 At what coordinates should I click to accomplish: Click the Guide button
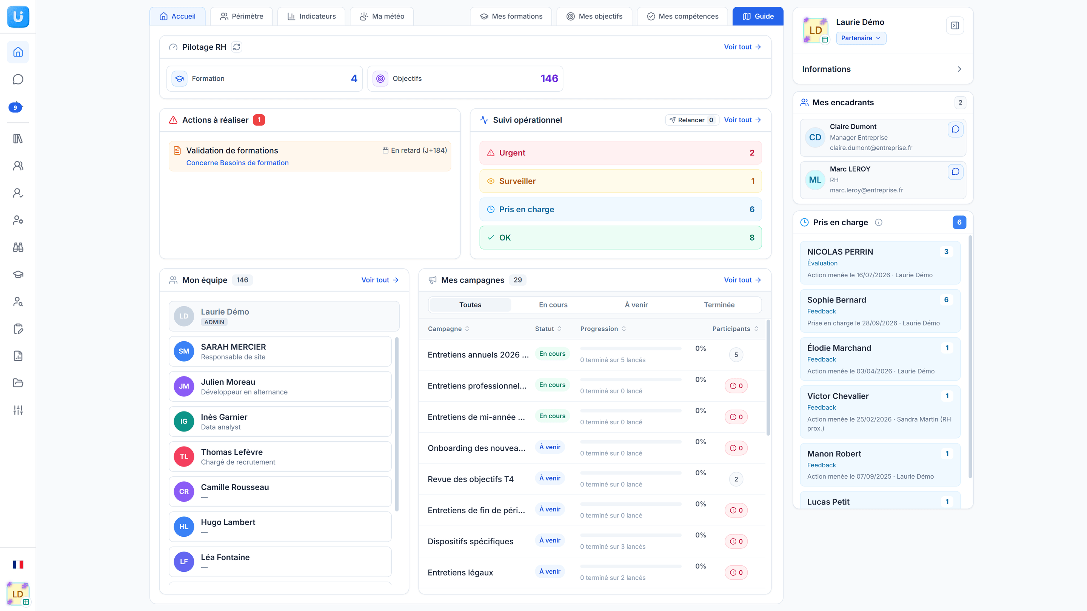pyautogui.click(x=758, y=17)
